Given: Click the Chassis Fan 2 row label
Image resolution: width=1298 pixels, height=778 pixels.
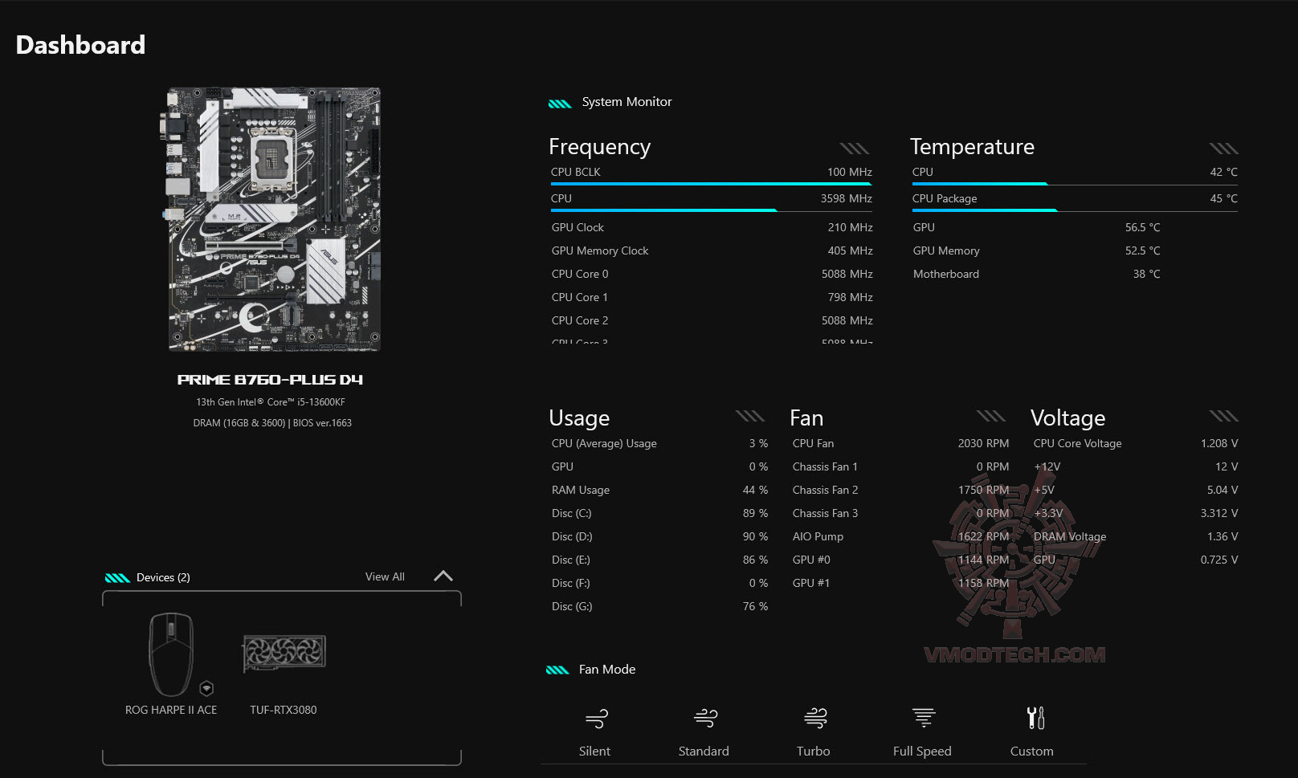Looking at the screenshot, I should pos(825,490).
